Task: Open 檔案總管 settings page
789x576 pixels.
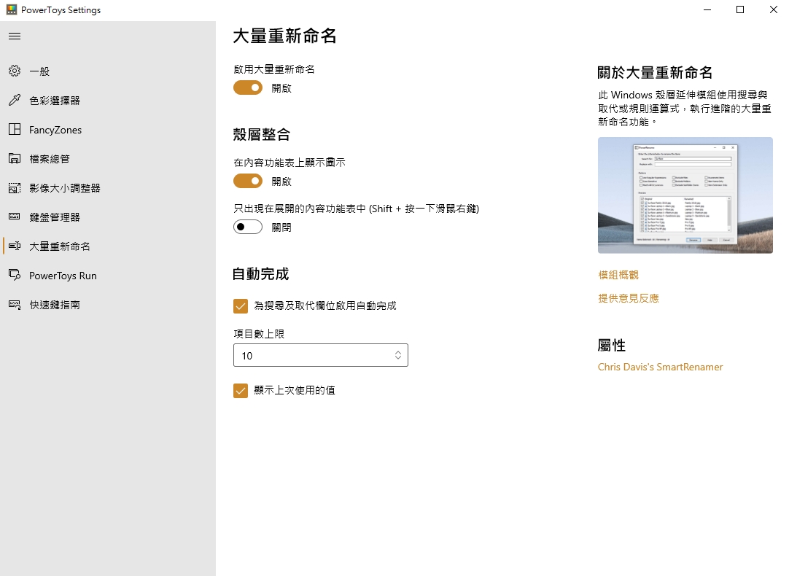Action: 108,158
